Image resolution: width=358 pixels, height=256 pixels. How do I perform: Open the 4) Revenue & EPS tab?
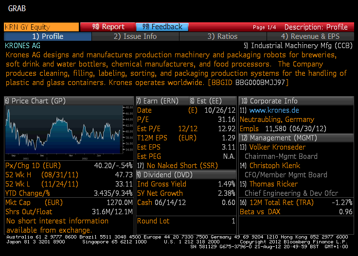(x=310, y=36)
